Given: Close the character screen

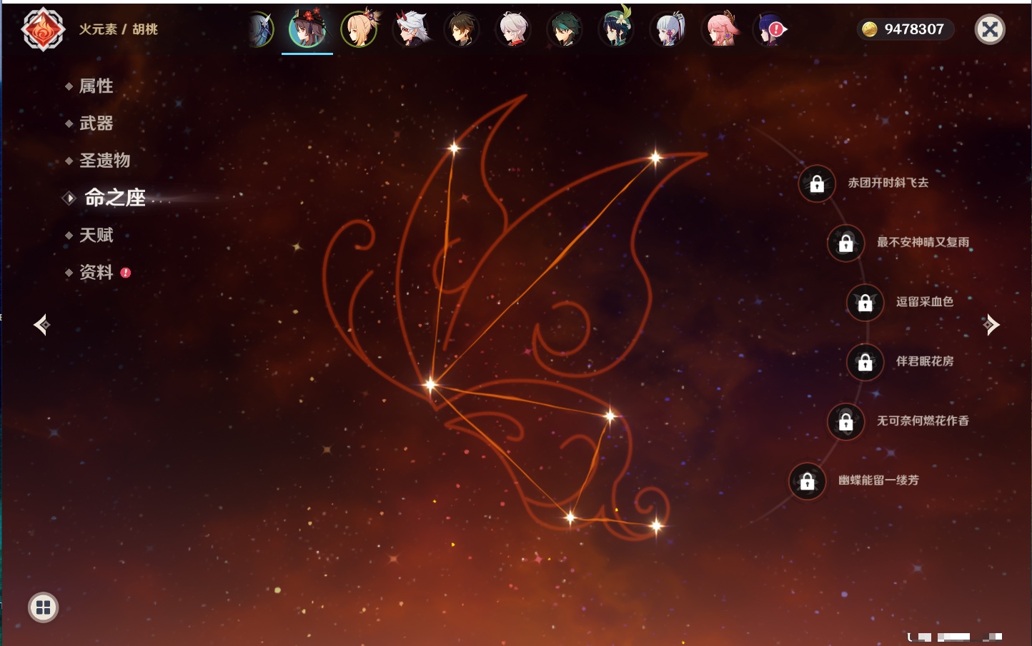Looking at the screenshot, I should (990, 29).
